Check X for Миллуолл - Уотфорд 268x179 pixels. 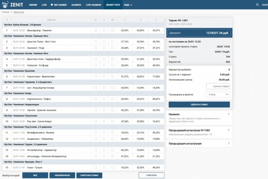click(104, 65)
